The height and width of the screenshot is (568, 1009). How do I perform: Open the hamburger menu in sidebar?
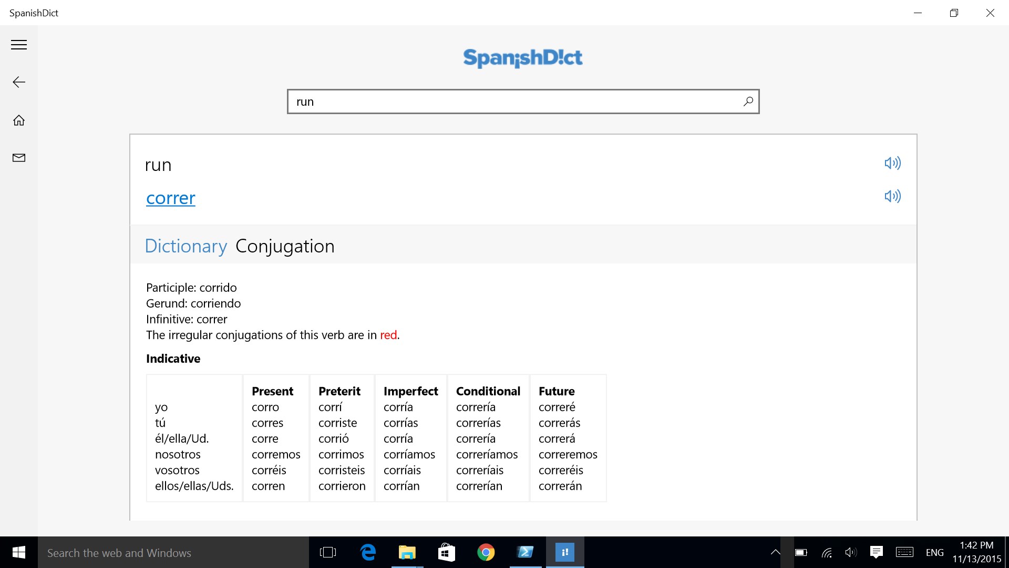19,45
